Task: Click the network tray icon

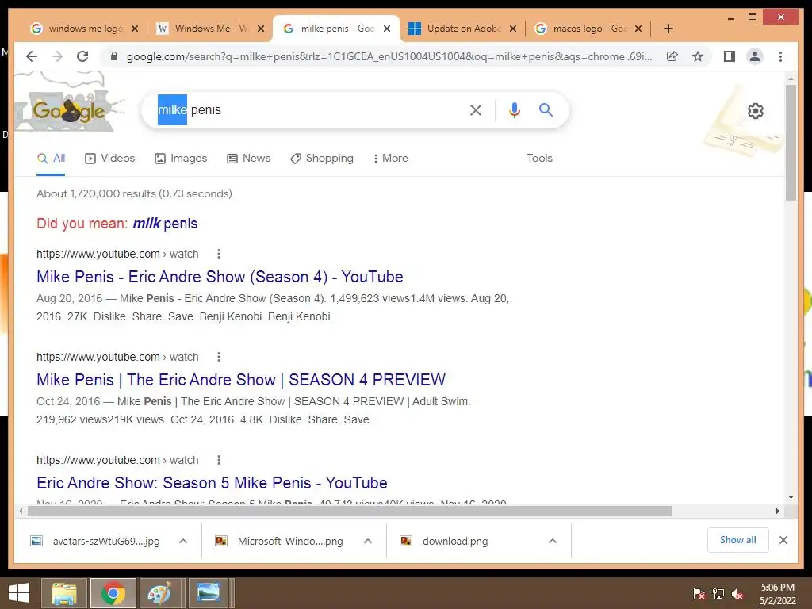Action: (x=718, y=594)
